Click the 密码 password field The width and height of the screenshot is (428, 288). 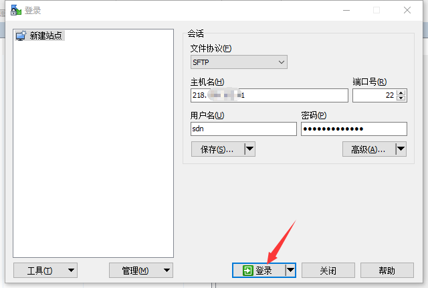[354, 129]
